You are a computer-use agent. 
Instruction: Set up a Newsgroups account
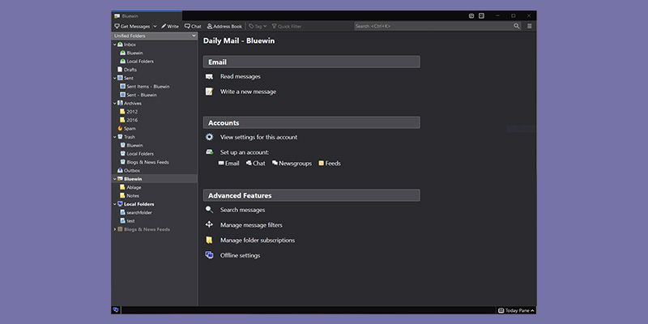[x=292, y=164]
